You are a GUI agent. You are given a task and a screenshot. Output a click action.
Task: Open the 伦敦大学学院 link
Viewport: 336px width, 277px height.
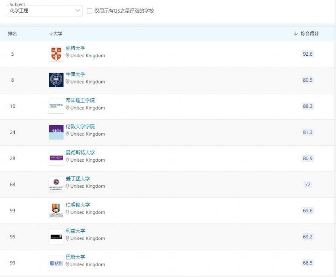click(80, 127)
